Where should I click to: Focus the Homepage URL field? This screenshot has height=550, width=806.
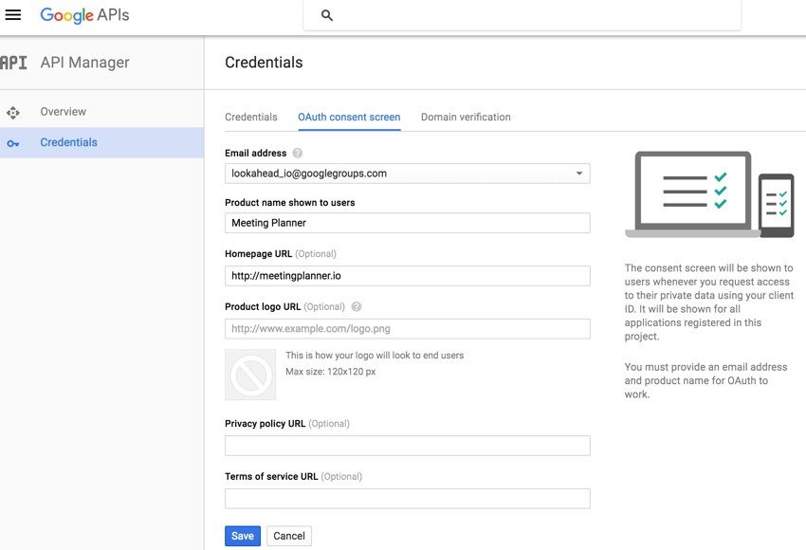point(407,276)
